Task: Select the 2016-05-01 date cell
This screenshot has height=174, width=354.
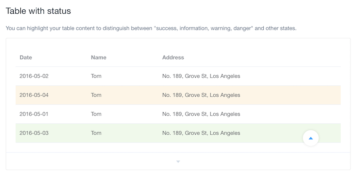Action: pyautogui.click(x=34, y=114)
